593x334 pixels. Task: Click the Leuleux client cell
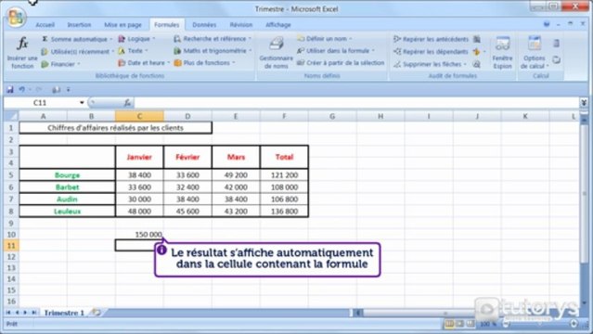(68, 211)
